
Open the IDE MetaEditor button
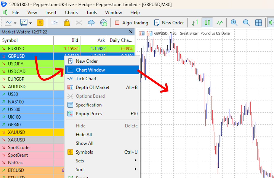click(54, 23)
